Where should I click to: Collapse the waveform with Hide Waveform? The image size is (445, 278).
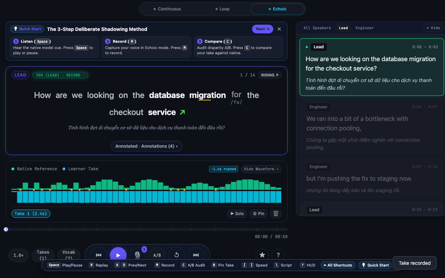pos(261,169)
